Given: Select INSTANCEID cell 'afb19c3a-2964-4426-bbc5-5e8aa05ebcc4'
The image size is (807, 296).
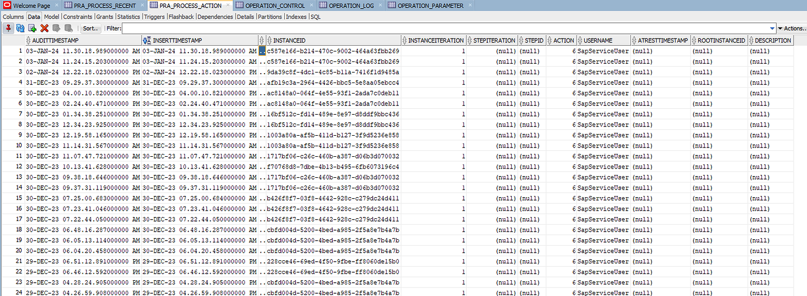Looking at the screenshot, I should 333,82.
